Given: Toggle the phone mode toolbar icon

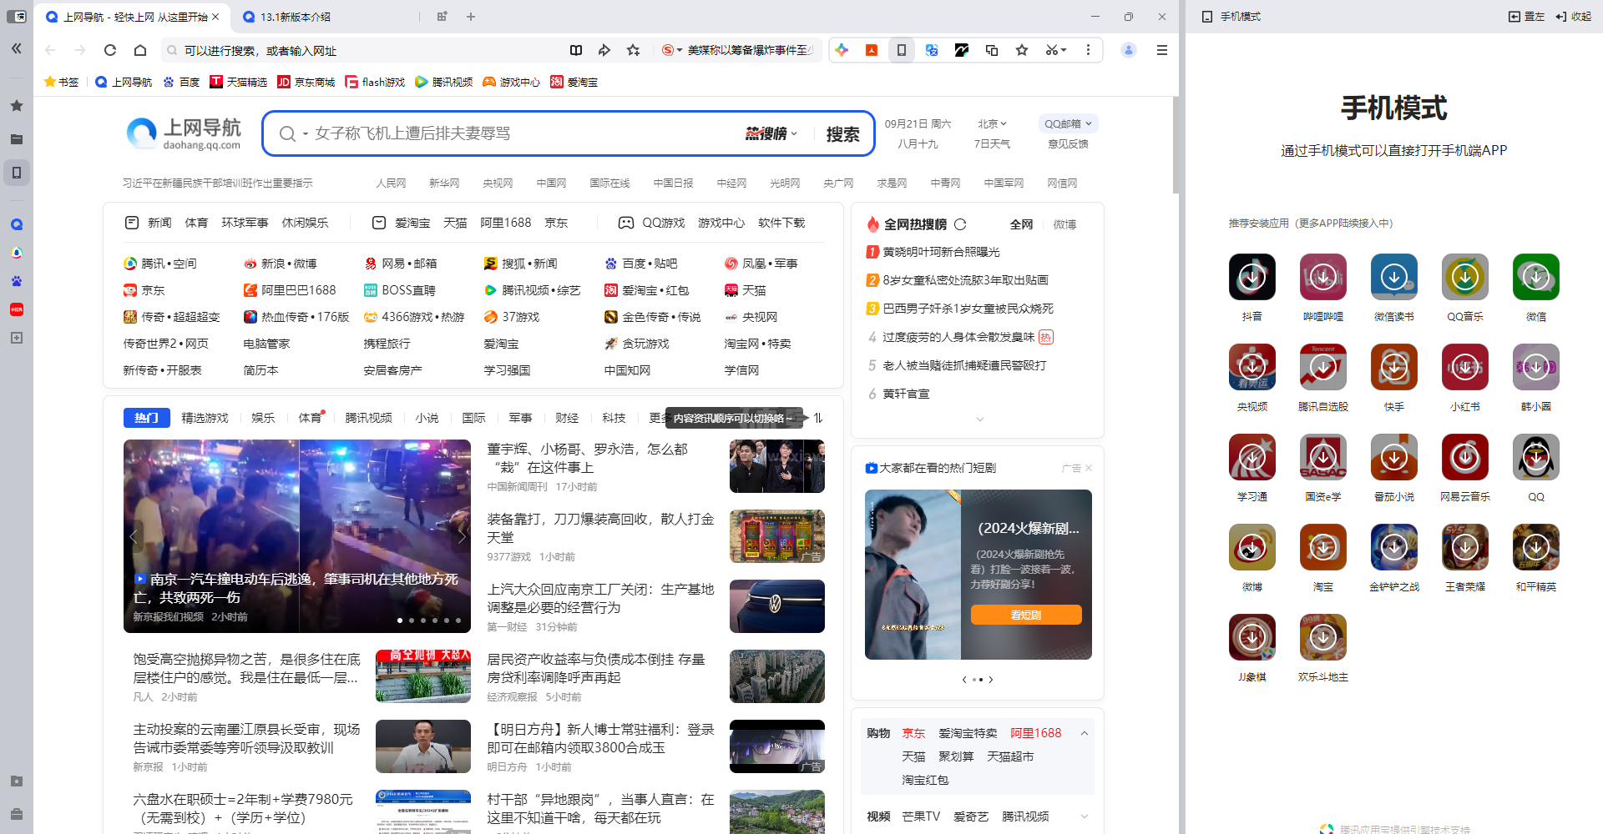Looking at the screenshot, I should click(902, 50).
